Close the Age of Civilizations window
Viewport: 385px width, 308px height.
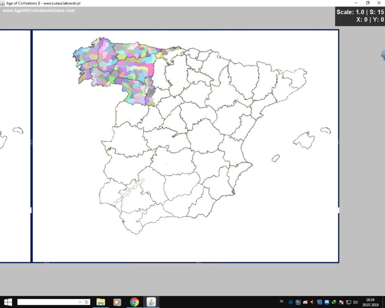[379, 3]
